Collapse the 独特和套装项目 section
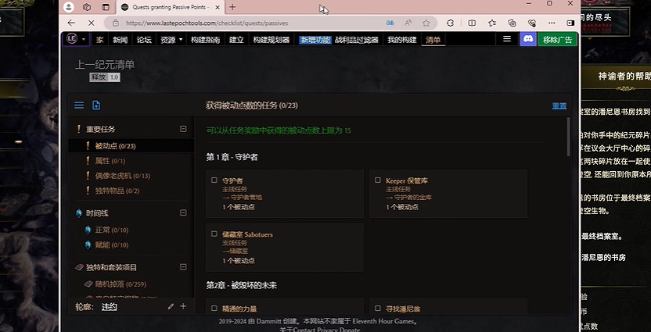This screenshot has height=332, width=651. pyautogui.click(x=183, y=267)
